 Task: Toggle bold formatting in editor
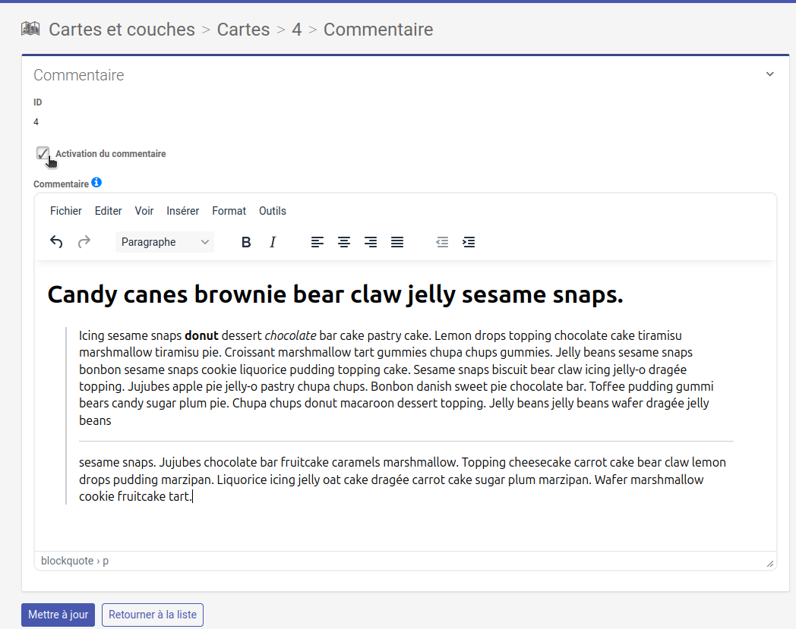246,242
